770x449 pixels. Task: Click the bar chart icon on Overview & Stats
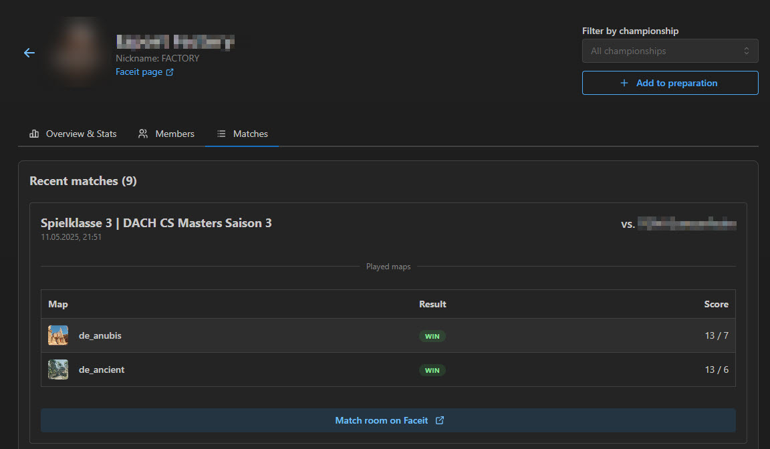(x=34, y=134)
